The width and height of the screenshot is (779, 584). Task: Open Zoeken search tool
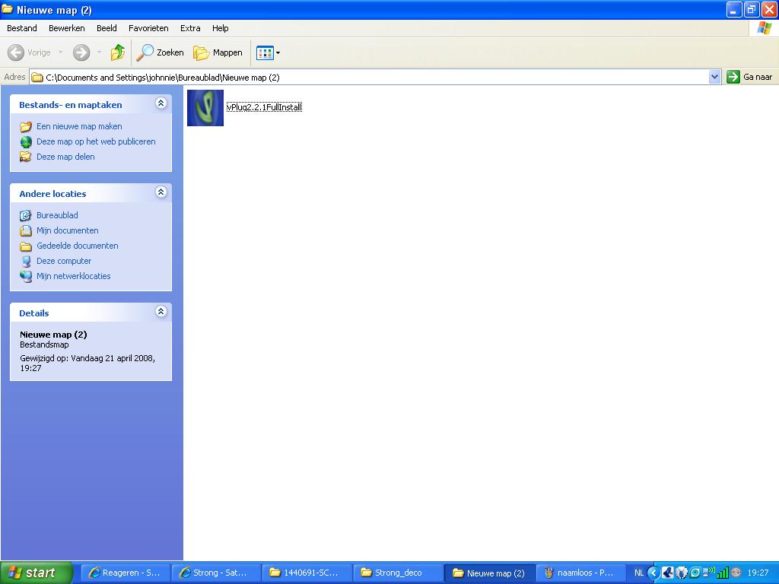click(x=160, y=52)
